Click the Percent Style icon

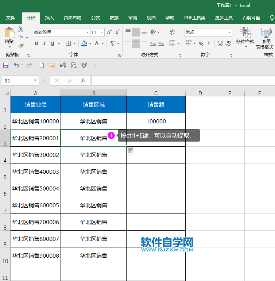click(x=201, y=43)
